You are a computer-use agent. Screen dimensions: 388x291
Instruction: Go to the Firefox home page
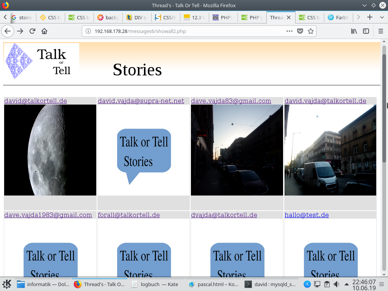44,31
